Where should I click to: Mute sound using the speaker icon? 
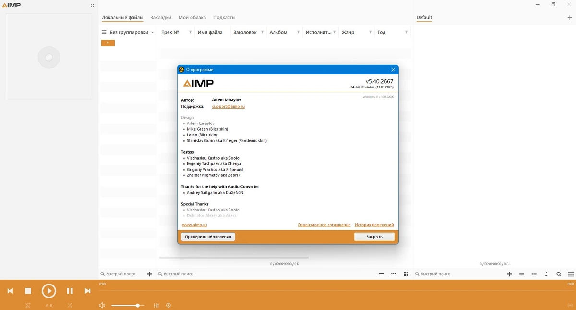[101, 305]
